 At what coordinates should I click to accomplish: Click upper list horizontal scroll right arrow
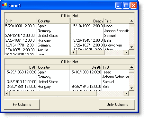tap(126, 52)
